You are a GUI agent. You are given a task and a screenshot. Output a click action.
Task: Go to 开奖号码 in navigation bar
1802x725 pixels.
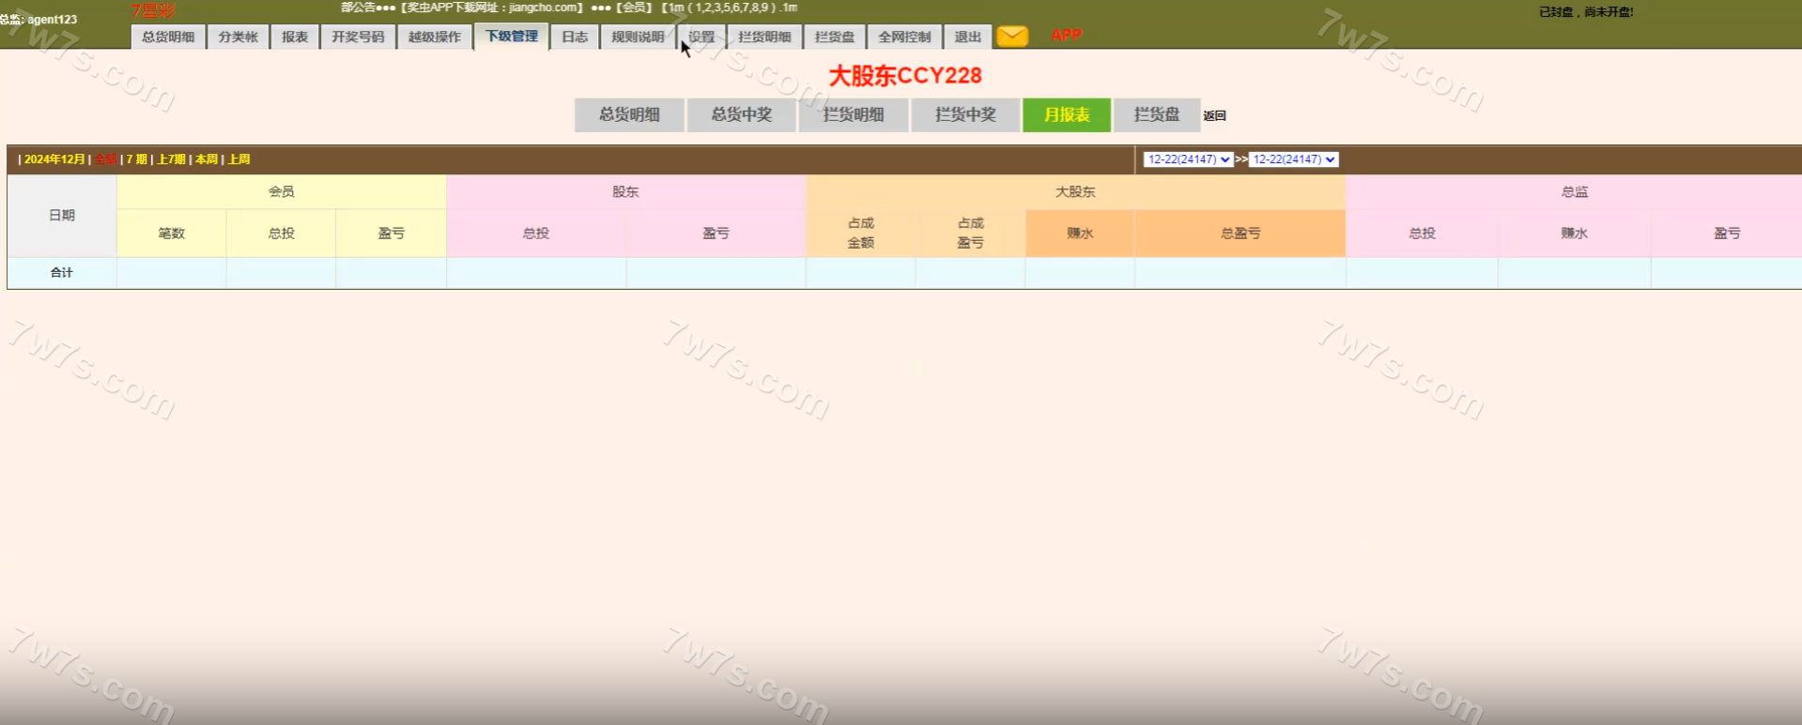358,37
